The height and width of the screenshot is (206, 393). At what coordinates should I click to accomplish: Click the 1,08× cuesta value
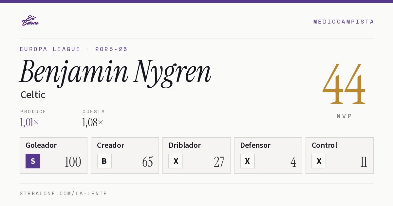point(93,122)
